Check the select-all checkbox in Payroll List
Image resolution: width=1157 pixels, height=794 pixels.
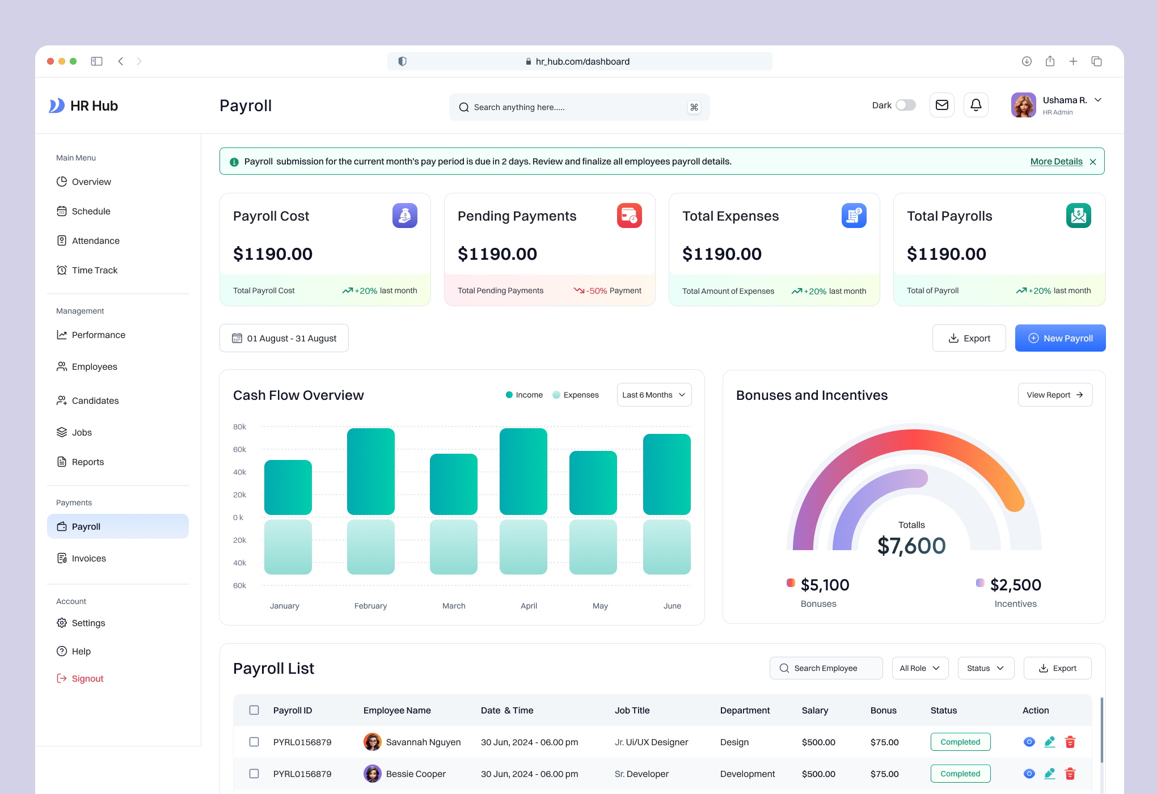(254, 709)
